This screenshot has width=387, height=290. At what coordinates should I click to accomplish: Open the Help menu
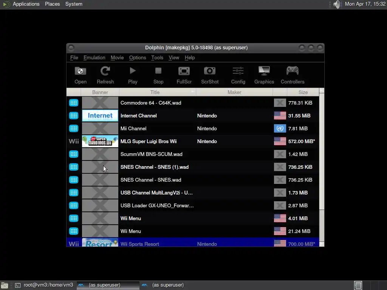[x=190, y=57]
